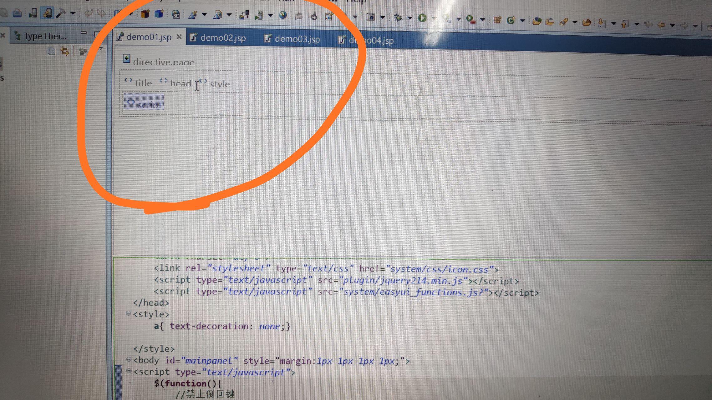The image size is (712, 400).
Task: Open the Debug dropdown arrow
Action: pyautogui.click(x=409, y=18)
